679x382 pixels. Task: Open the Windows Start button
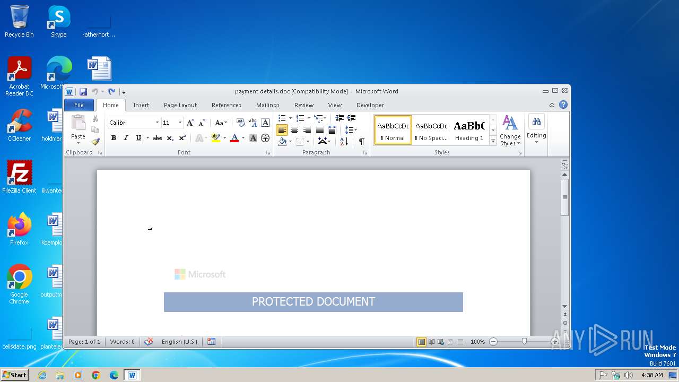[x=15, y=375]
